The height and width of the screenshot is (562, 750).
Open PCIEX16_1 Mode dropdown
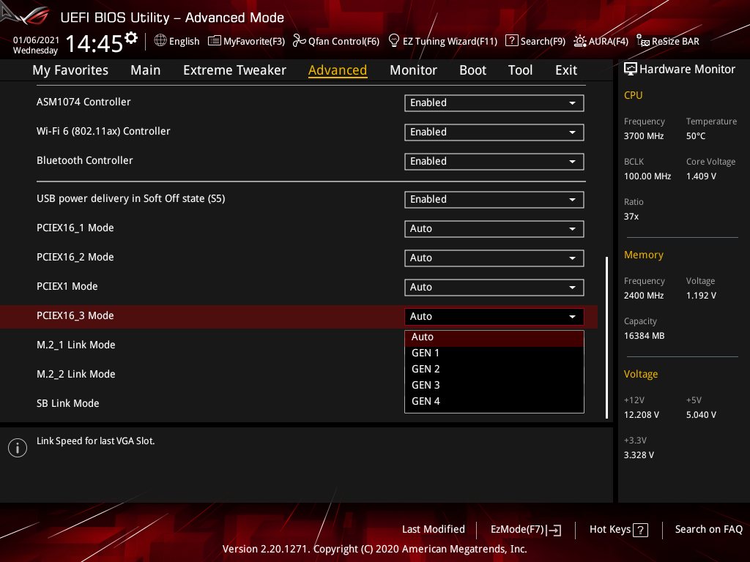point(494,228)
